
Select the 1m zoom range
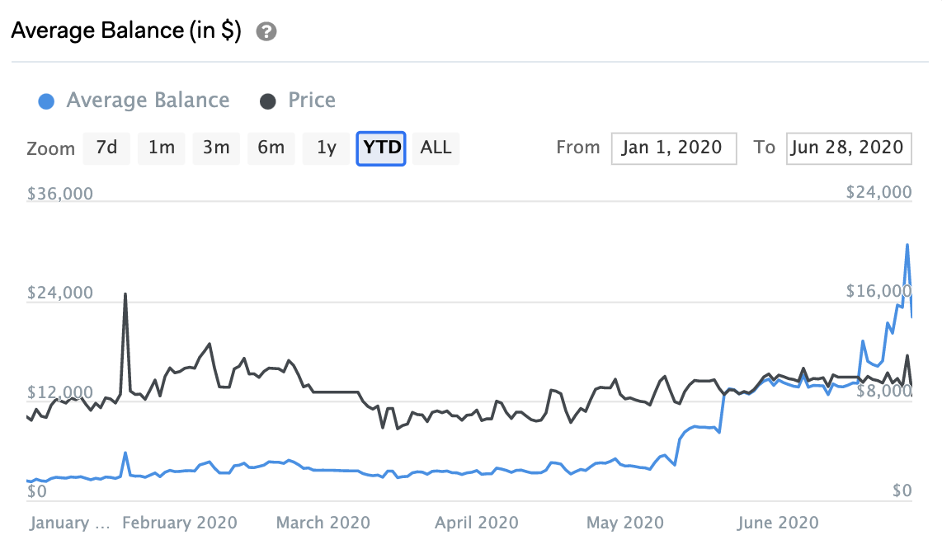tap(162, 148)
